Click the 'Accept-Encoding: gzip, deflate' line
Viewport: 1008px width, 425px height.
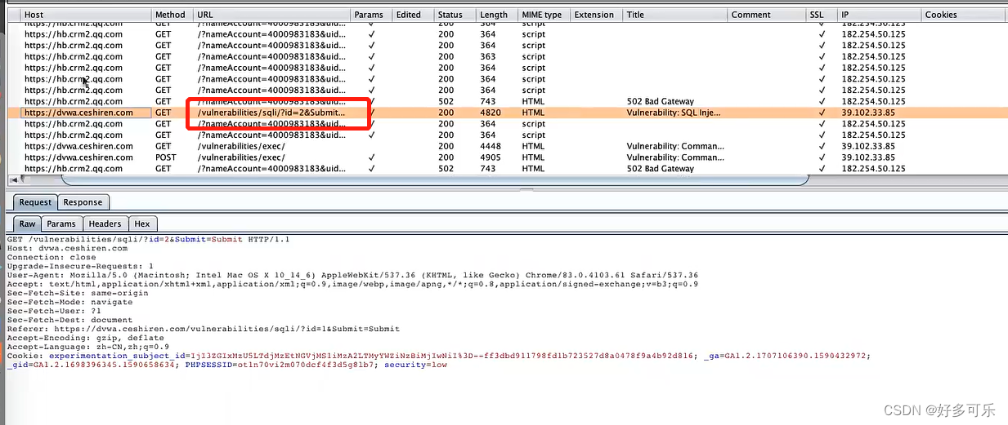[x=85, y=338]
